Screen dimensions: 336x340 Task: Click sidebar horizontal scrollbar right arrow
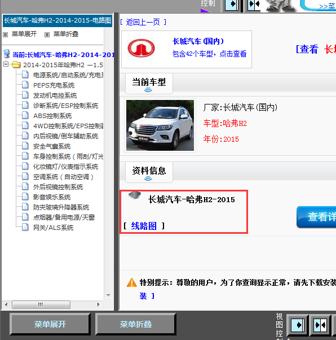tap(98, 304)
